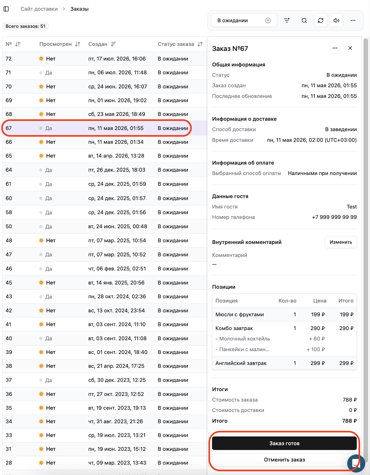Open toolbar more options menu
The width and height of the screenshot is (370, 475).
click(353, 20)
